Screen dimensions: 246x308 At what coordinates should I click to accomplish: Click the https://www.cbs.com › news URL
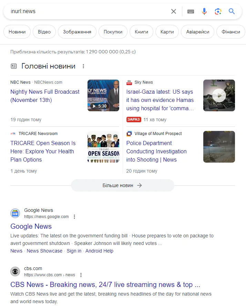click(x=50, y=275)
